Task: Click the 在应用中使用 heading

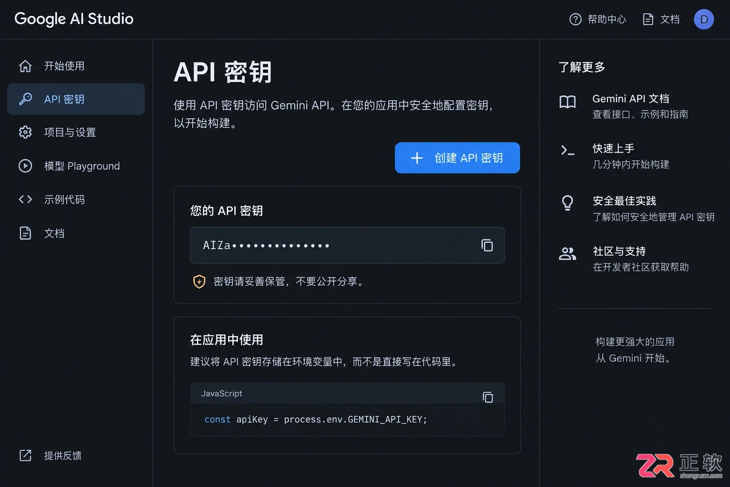Action: [227, 340]
